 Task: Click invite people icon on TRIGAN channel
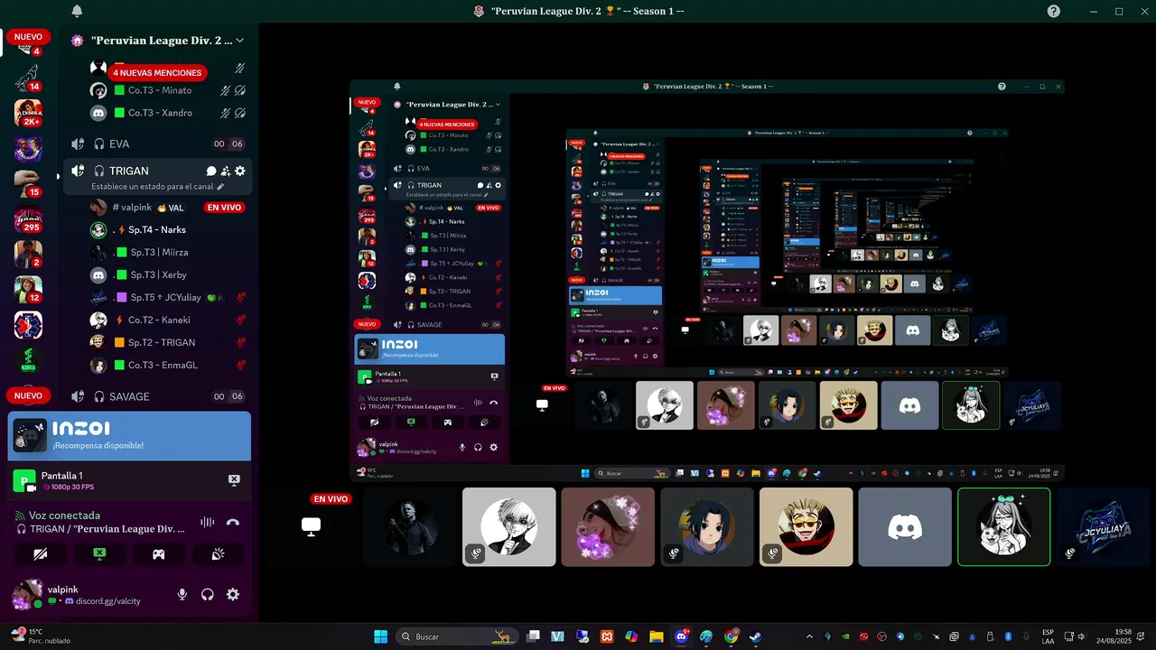226,171
